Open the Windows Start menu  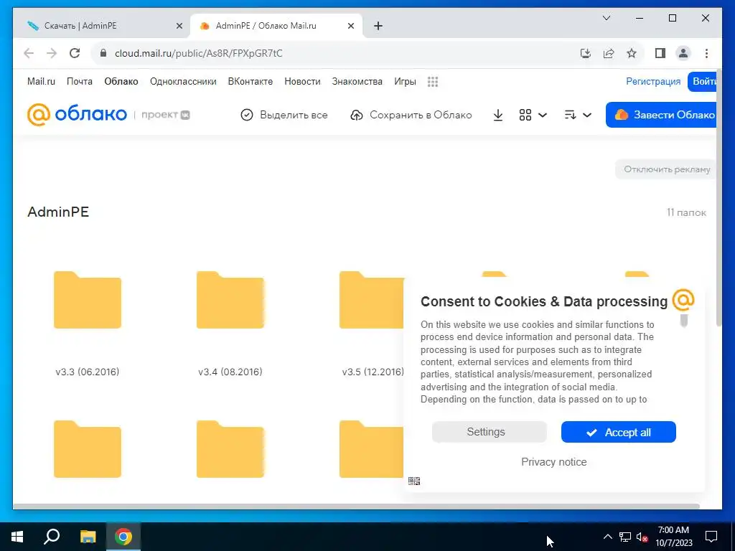[x=17, y=537]
